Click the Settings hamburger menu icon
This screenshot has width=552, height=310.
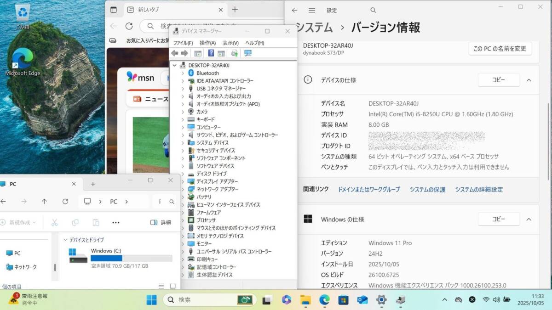point(312,10)
